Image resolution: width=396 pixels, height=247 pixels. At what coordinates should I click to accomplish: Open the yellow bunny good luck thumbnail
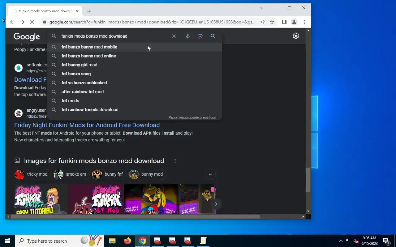(x=151, y=199)
